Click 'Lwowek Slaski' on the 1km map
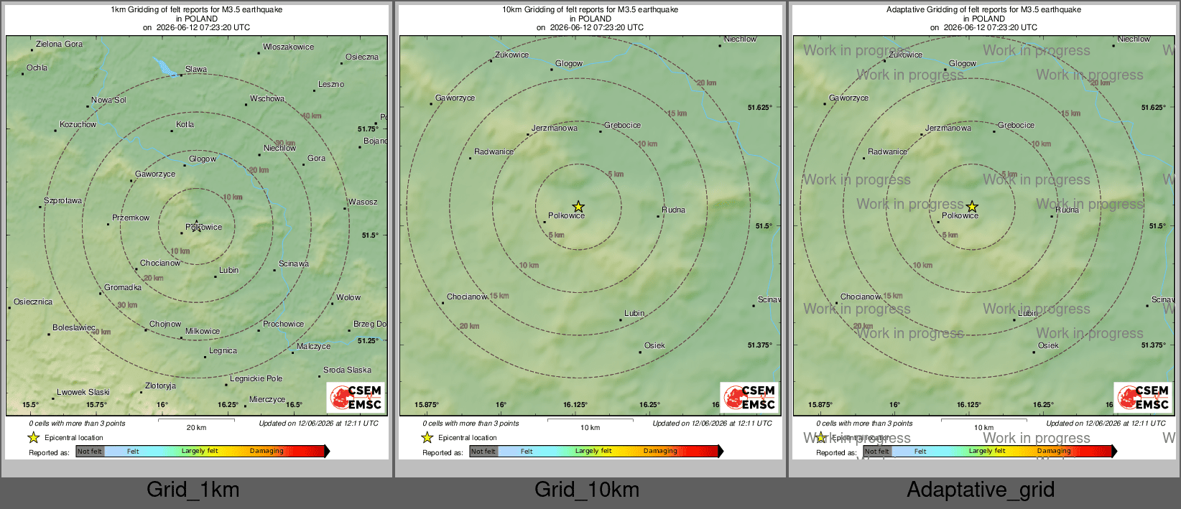Screen dimensions: 1181x509 (83, 393)
